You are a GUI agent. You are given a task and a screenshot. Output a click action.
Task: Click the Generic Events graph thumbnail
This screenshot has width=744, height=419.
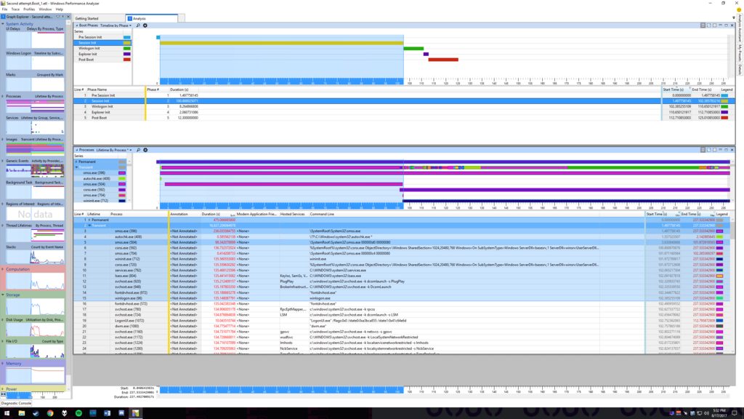(35, 170)
